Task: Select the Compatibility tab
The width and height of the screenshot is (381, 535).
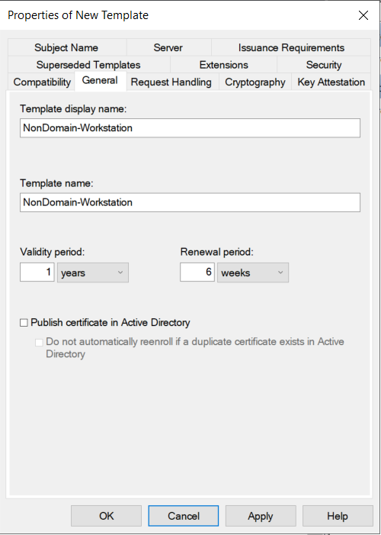Action: 42,82
